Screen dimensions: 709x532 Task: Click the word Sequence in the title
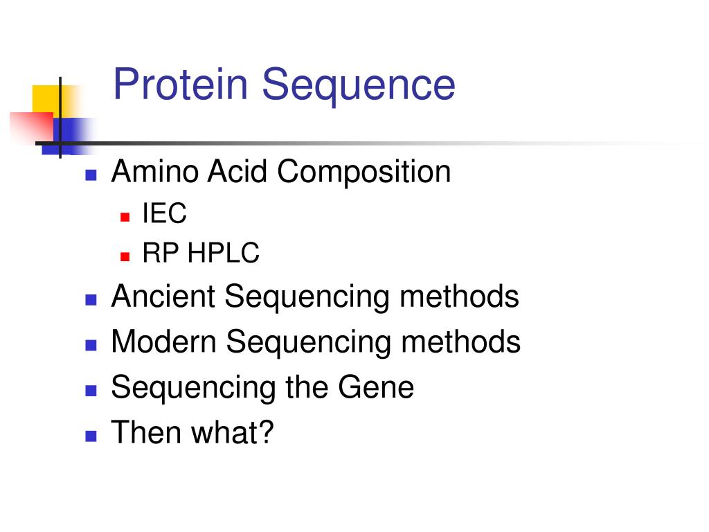point(359,86)
